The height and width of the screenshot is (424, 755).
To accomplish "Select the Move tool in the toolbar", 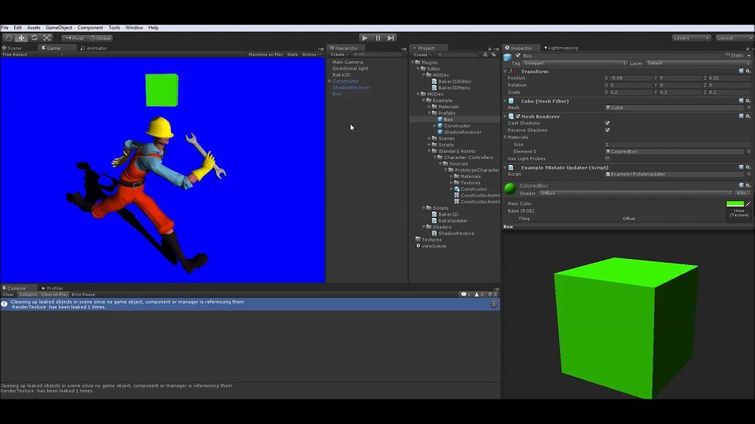I will tap(21, 38).
